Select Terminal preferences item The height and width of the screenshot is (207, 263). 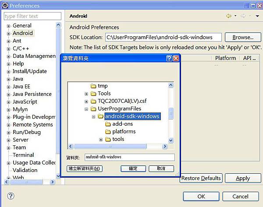click(23, 155)
